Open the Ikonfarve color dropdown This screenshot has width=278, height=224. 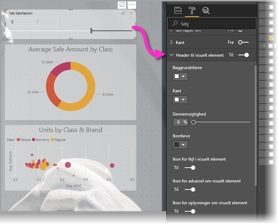[x=180, y=145]
